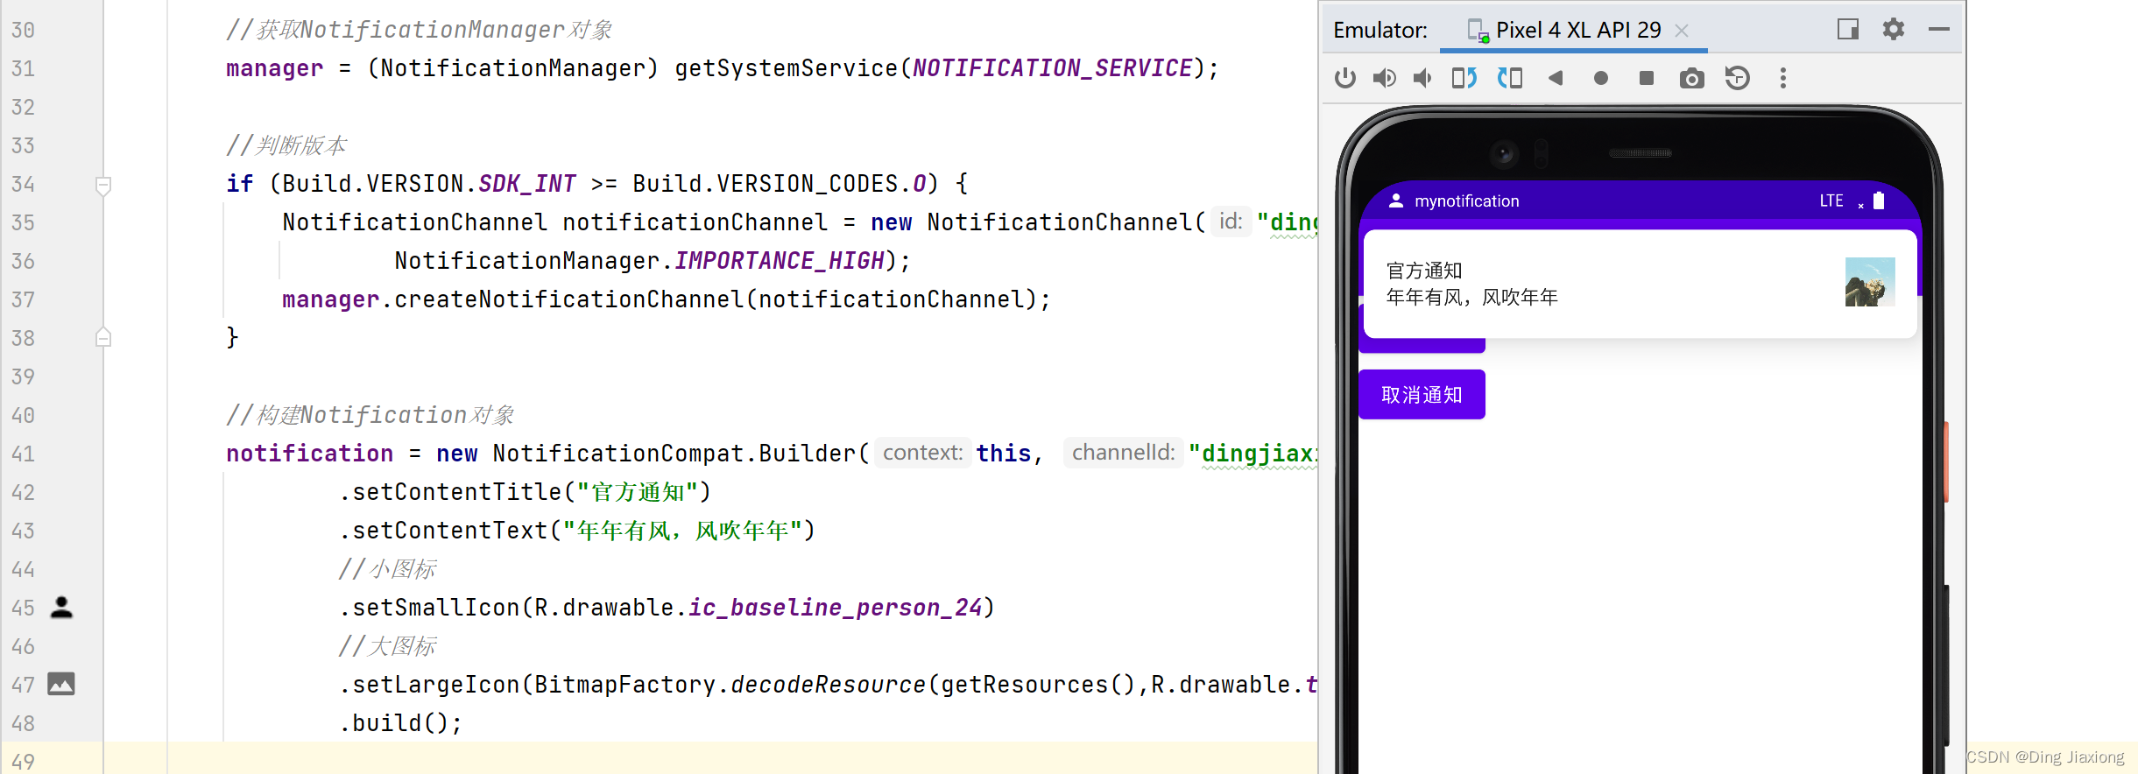Click IMPORTANCE_HIGH in line 36

coord(780,261)
